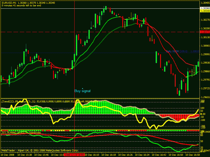
Task: Click the '10 Dec 16:18' time label
Action: pyautogui.click(x=109, y=155)
